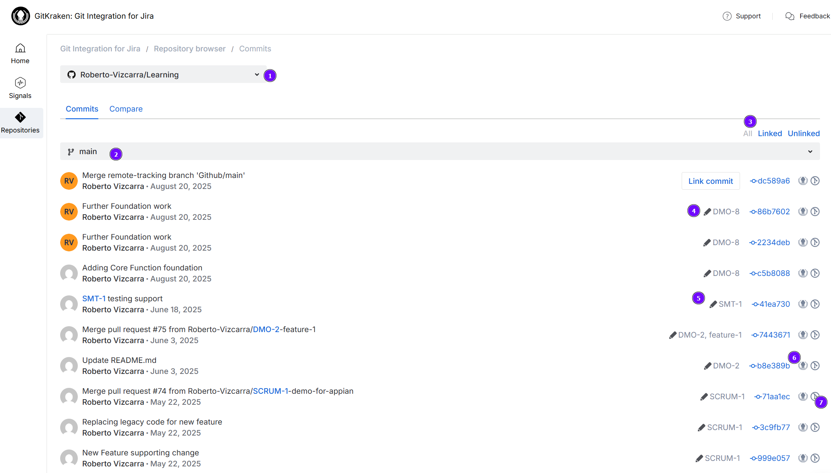This screenshot has height=473, width=831.
Task: Click chevron at right end of branch bar
Action: pos(810,152)
